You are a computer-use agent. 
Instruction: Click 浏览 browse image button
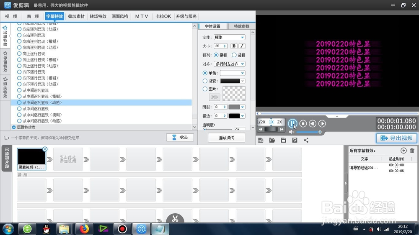214,97
